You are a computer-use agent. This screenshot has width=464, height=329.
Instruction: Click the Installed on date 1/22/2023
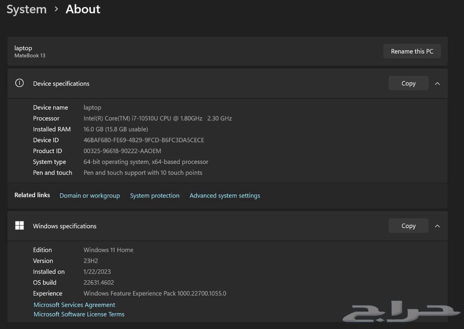pyautogui.click(x=97, y=272)
